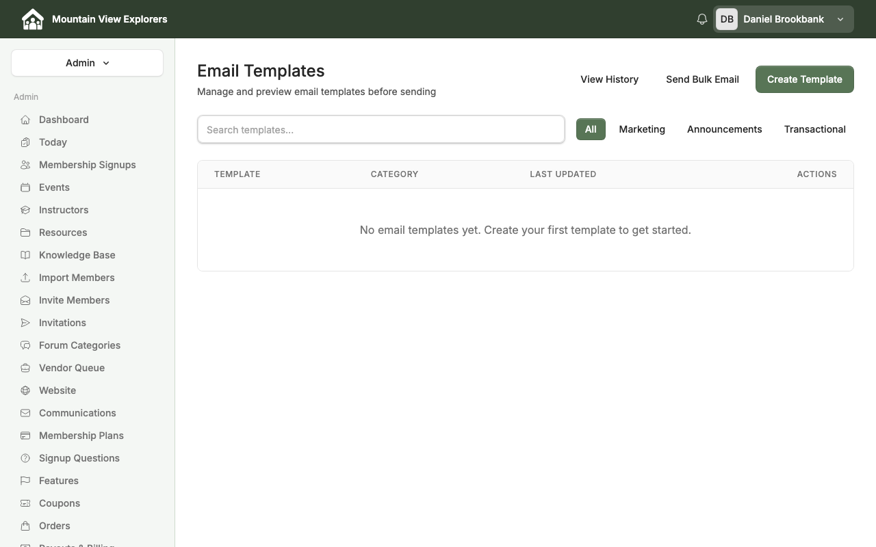
Task: Open Signup Questions label
Action: [79, 458]
